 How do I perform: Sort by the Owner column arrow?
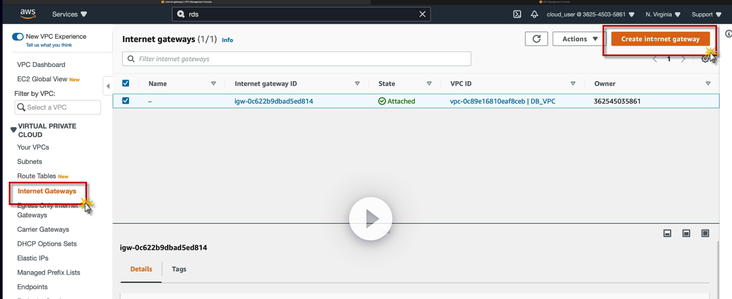708,84
